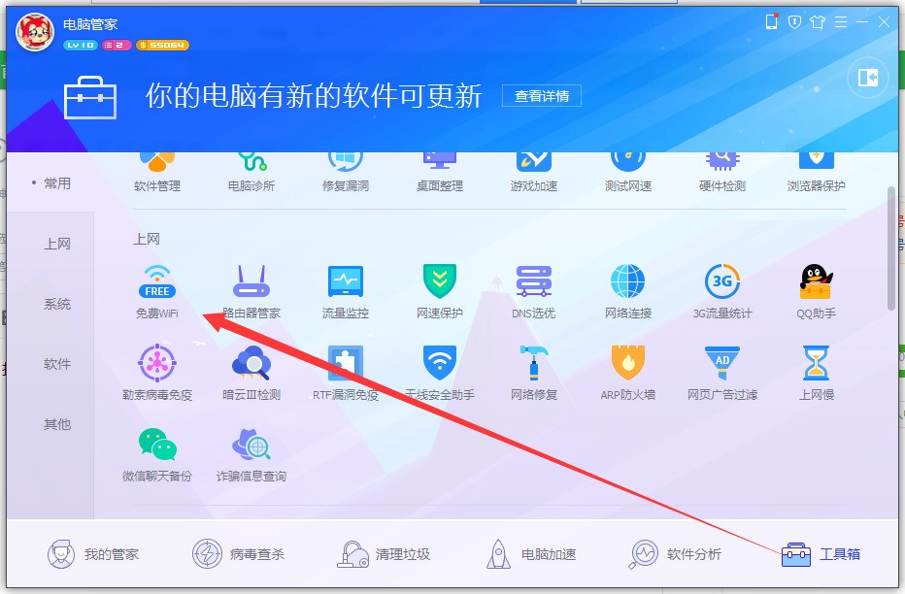The width and height of the screenshot is (905, 594).
Task: Launch 路由器管家 router manager
Action: [251, 291]
